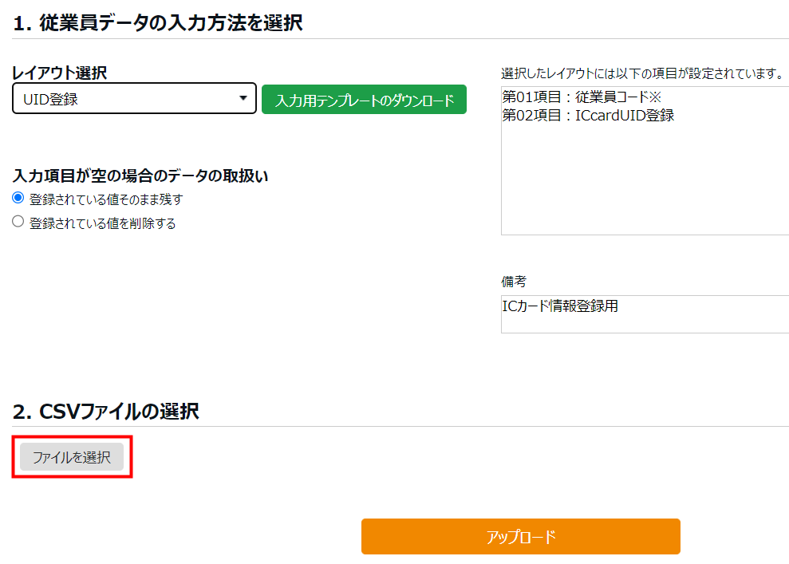Click the 入力項目が空の場合のデータの取扱い label
This screenshot has width=789, height=564.
click(x=140, y=176)
